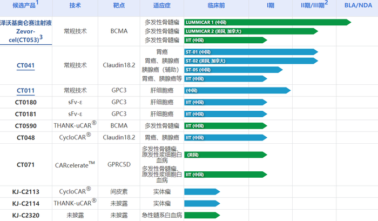Select Claudin18.2 target in the CT041 row
Screen dimensions: 378x221
click(x=119, y=65)
